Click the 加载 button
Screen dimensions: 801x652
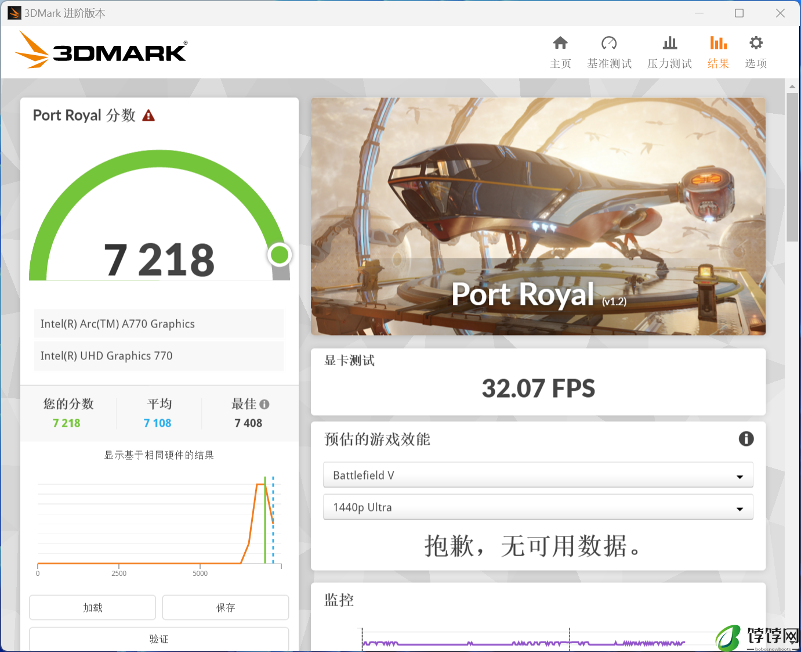[x=92, y=607]
